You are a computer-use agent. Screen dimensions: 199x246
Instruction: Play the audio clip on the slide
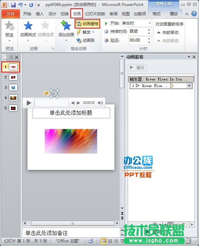[x=29, y=103]
